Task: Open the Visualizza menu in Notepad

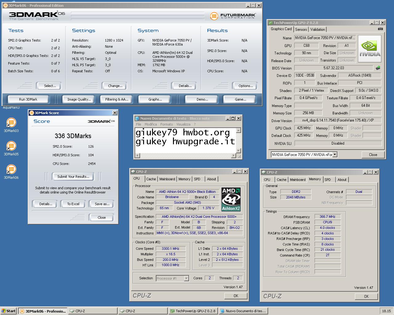Action: tap(183, 124)
